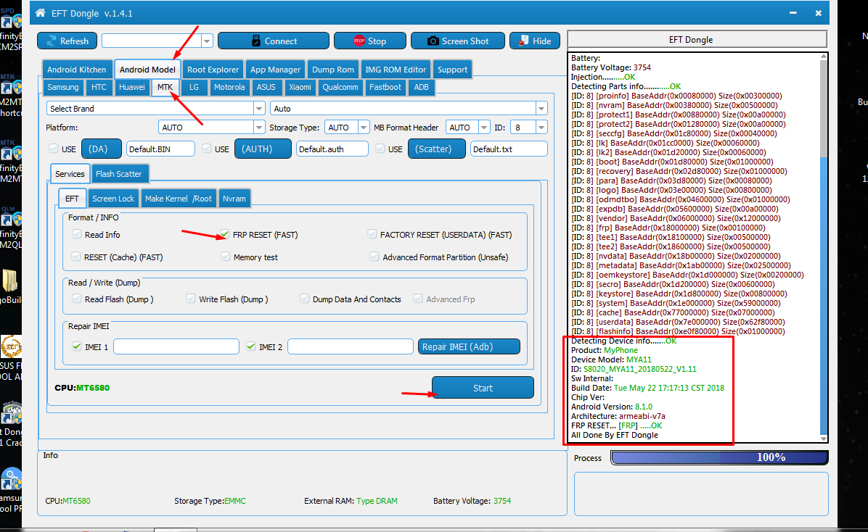
Task: Open the ID dropdown showing 8
Action: click(541, 127)
